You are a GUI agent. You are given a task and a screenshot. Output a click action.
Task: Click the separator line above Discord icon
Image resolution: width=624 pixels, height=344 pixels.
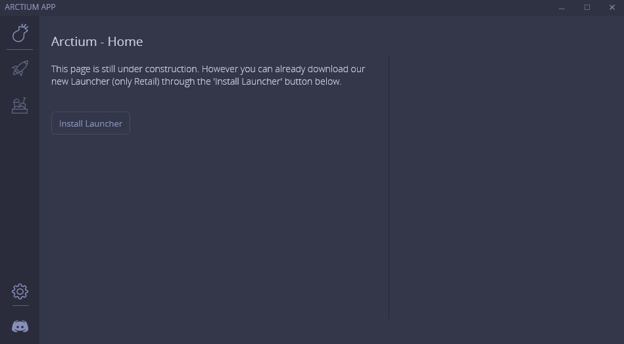(x=20, y=306)
